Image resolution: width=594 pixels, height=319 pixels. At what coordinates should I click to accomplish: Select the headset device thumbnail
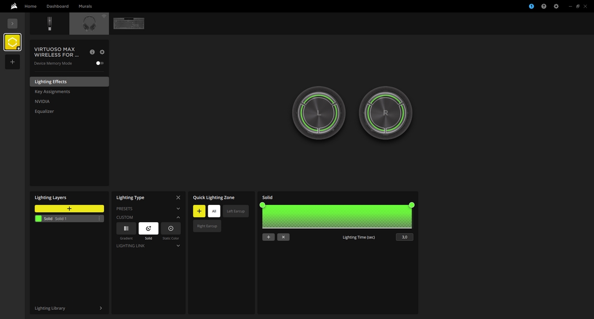coord(89,23)
